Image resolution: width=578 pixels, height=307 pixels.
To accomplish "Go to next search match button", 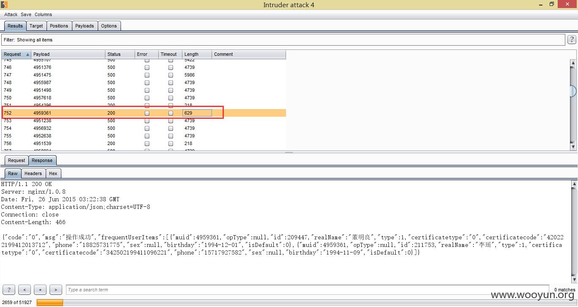I will click(x=56, y=290).
